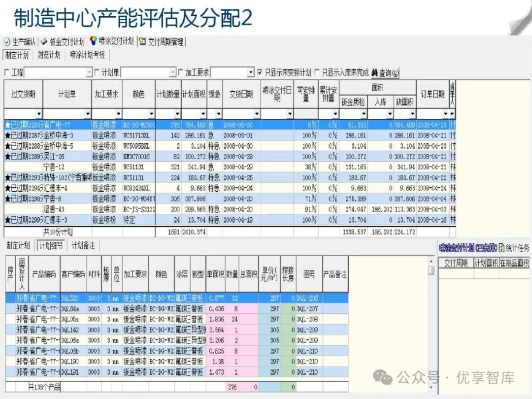The width and height of the screenshot is (532, 399).
Task: Click the 查询 search button
Action: click(385, 72)
